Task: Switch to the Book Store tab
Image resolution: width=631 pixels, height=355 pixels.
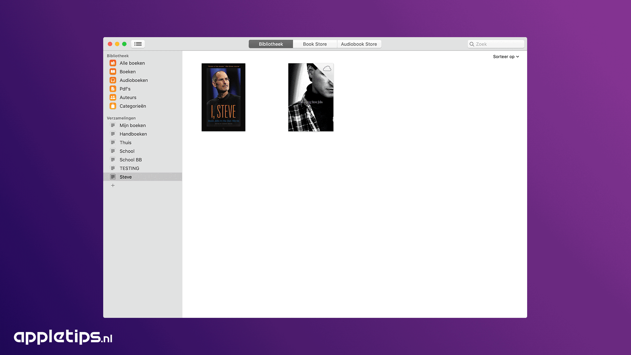Action: pos(315,44)
